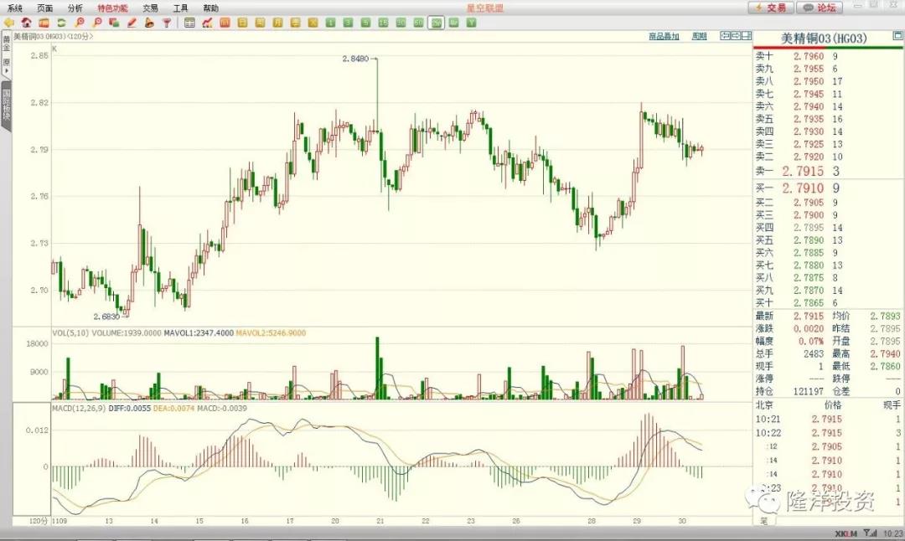905x541 pixels.
Task: Select the green 60-minute period button
Action: pos(418,23)
